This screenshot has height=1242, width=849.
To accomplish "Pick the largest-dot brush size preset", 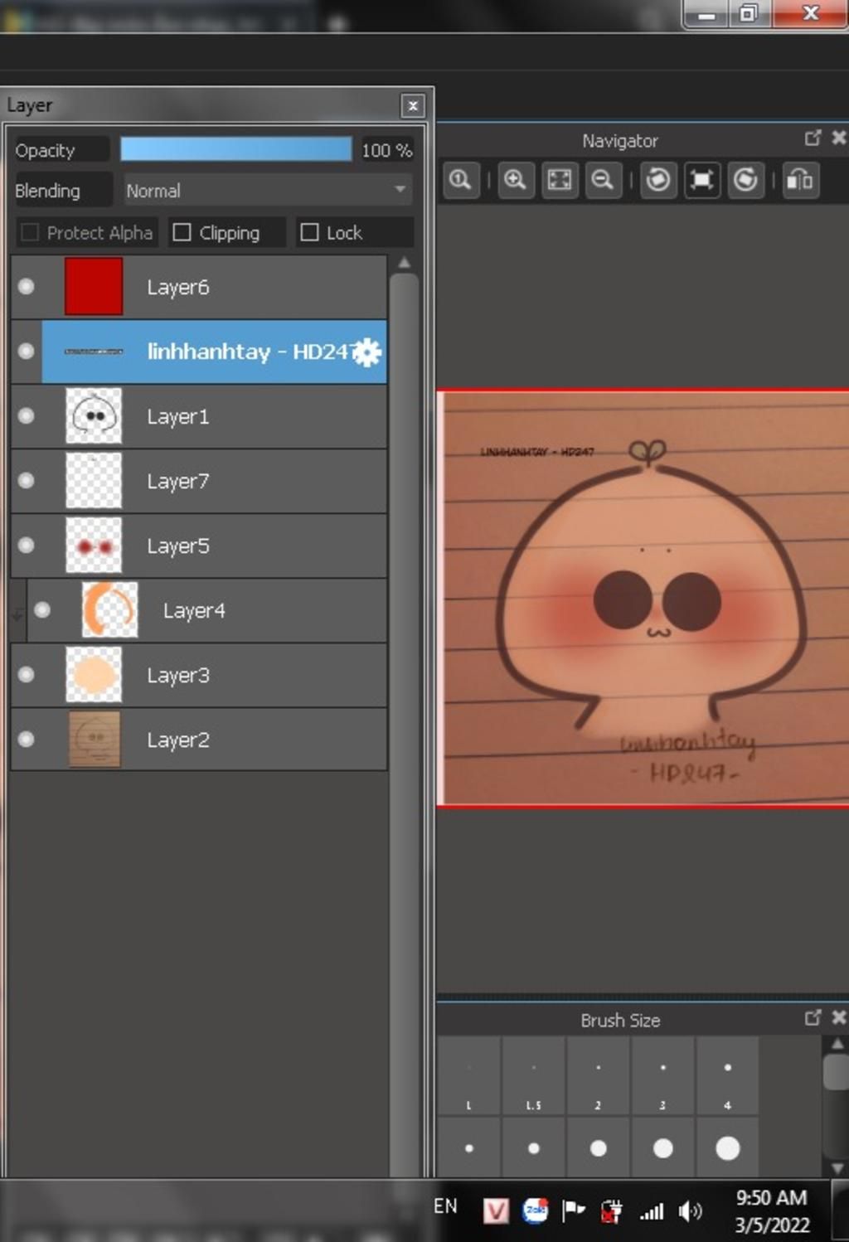I will click(x=728, y=1147).
